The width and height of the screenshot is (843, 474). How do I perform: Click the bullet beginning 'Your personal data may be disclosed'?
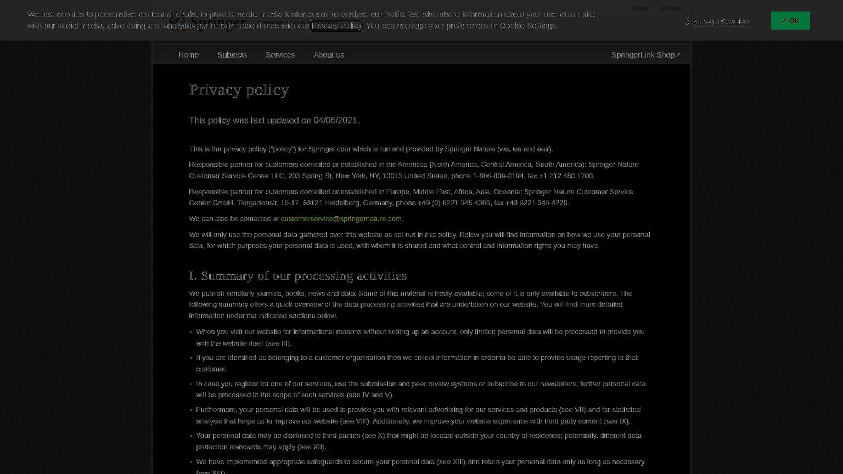(419, 441)
